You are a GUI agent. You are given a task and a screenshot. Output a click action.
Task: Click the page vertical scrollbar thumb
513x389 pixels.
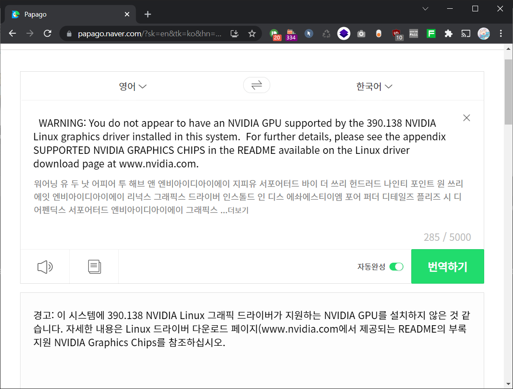coord(508,92)
